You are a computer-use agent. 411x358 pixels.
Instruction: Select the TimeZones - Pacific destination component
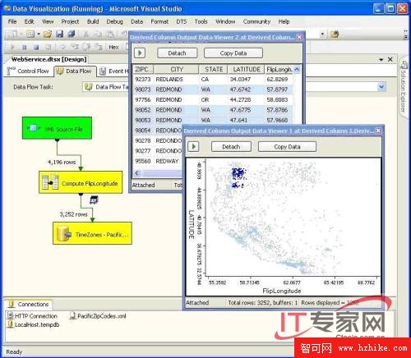92,233
